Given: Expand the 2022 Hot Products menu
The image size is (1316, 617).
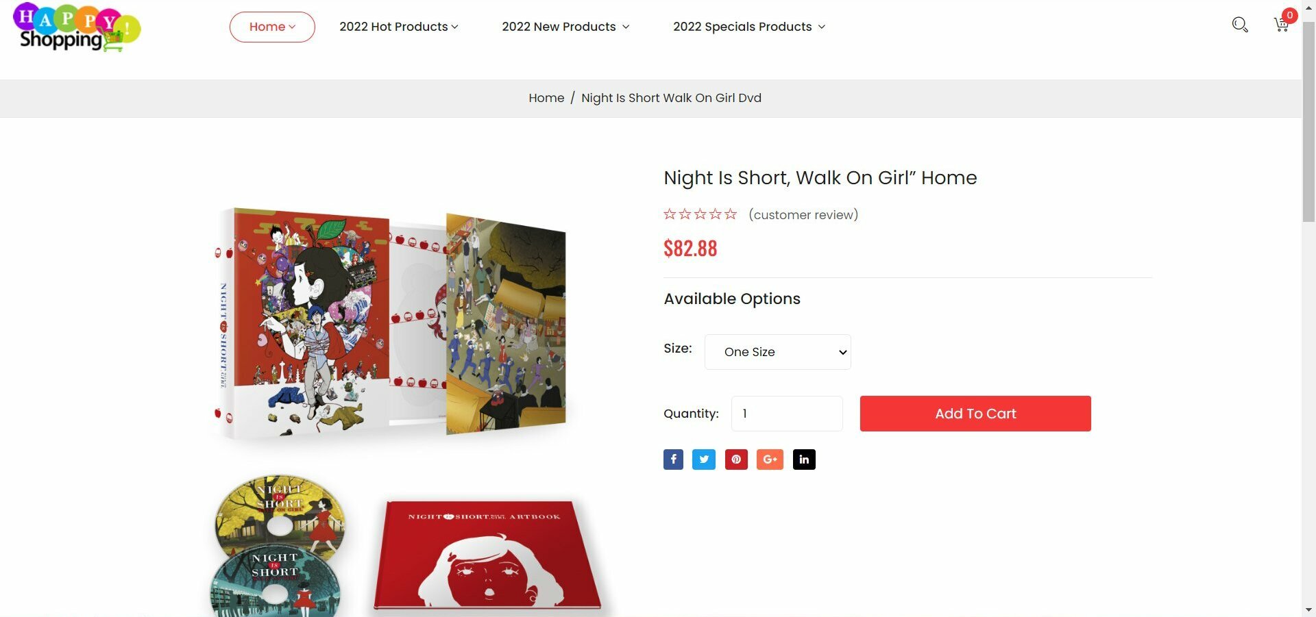Looking at the screenshot, I should point(399,27).
